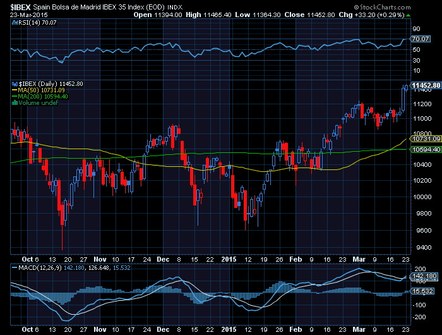
Task: Click the RSI axis label 30
Action: pyautogui.click(x=416, y=61)
